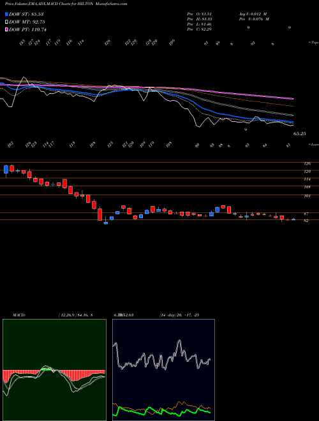
Task: Click the '<Tops' marker label
Action: 313,43
